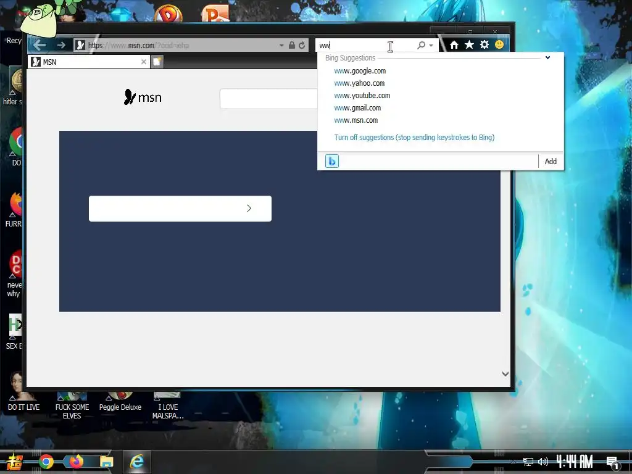
Task: Select the Peggle Deluxe desktop shortcut
Action: [120, 401]
